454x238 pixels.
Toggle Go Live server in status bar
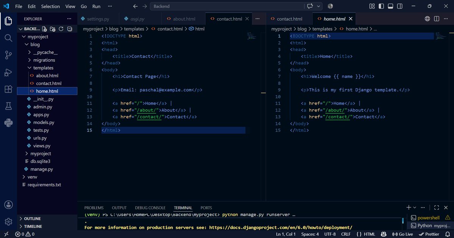pos(403,234)
